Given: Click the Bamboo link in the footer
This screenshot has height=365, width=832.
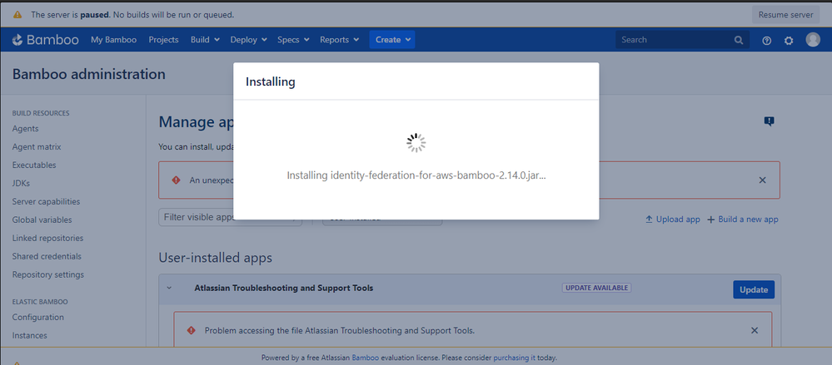Looking at the screenshot, I should (365, 358).
